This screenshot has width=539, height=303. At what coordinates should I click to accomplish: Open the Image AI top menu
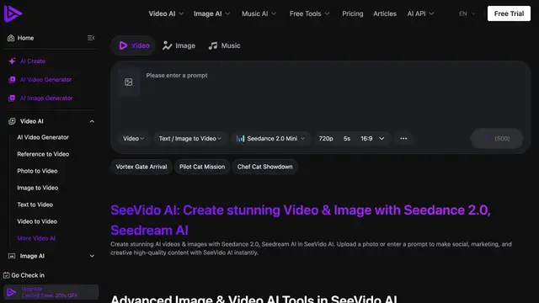tap(211, 13)
